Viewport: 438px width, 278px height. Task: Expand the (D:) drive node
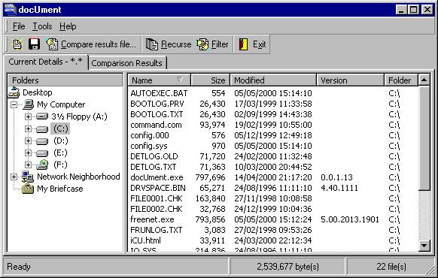(28, 141)
